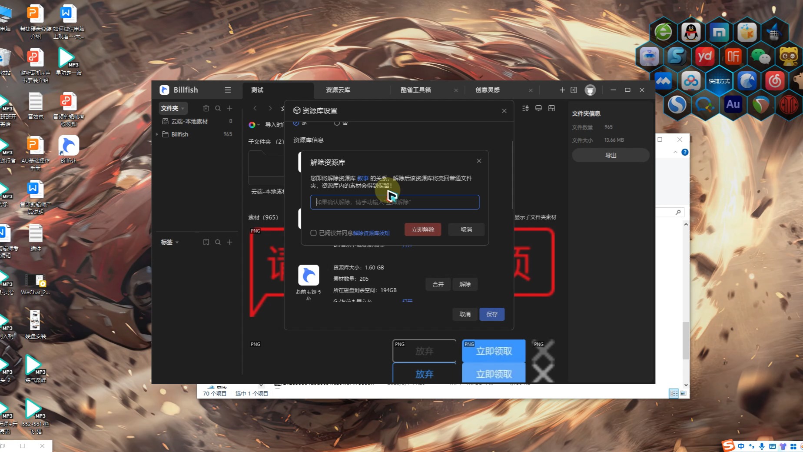This screenshot has width=803, height=452.
Task: Switch to the 酷雀工具箱 tab
Action: [x=416, y=90]
